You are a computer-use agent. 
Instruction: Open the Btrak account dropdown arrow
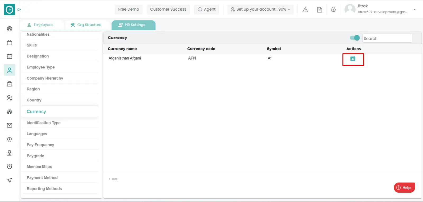(415, 10)
